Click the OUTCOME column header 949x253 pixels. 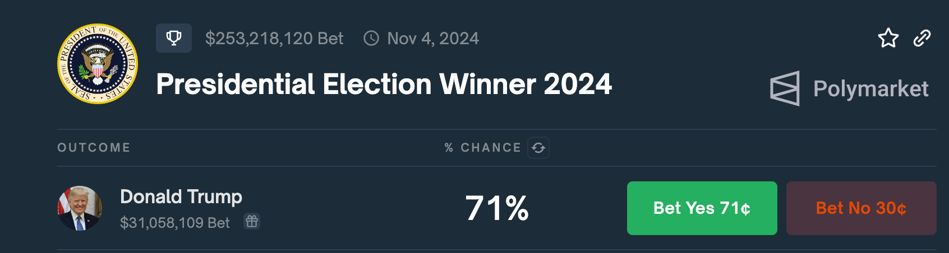pos(94,148)
